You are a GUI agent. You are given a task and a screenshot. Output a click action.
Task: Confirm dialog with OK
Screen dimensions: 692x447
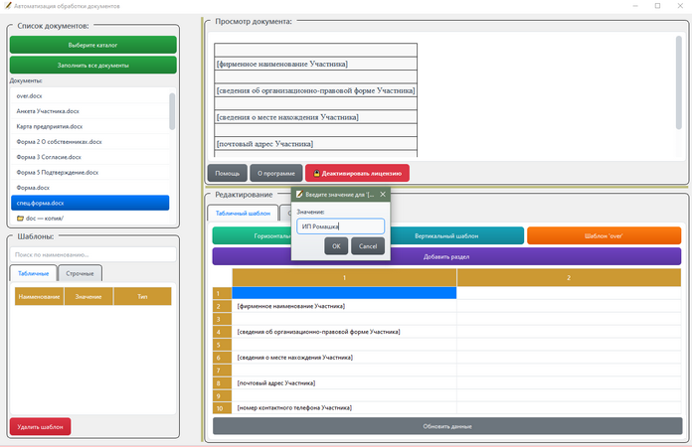tap(336, 246)
